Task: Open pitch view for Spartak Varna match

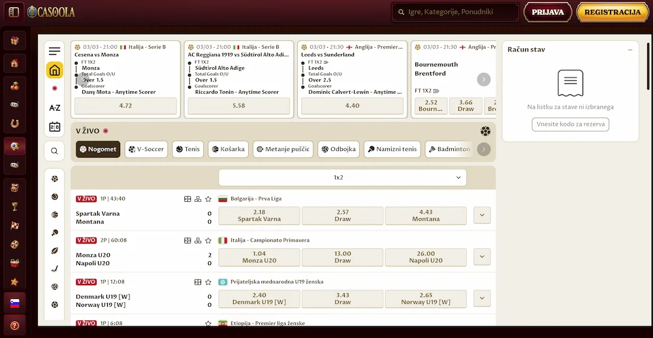Action: click(x=187, y=199)
